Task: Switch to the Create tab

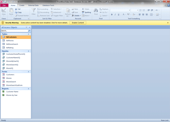Action: pyautogui.click(x=22, y=5)
